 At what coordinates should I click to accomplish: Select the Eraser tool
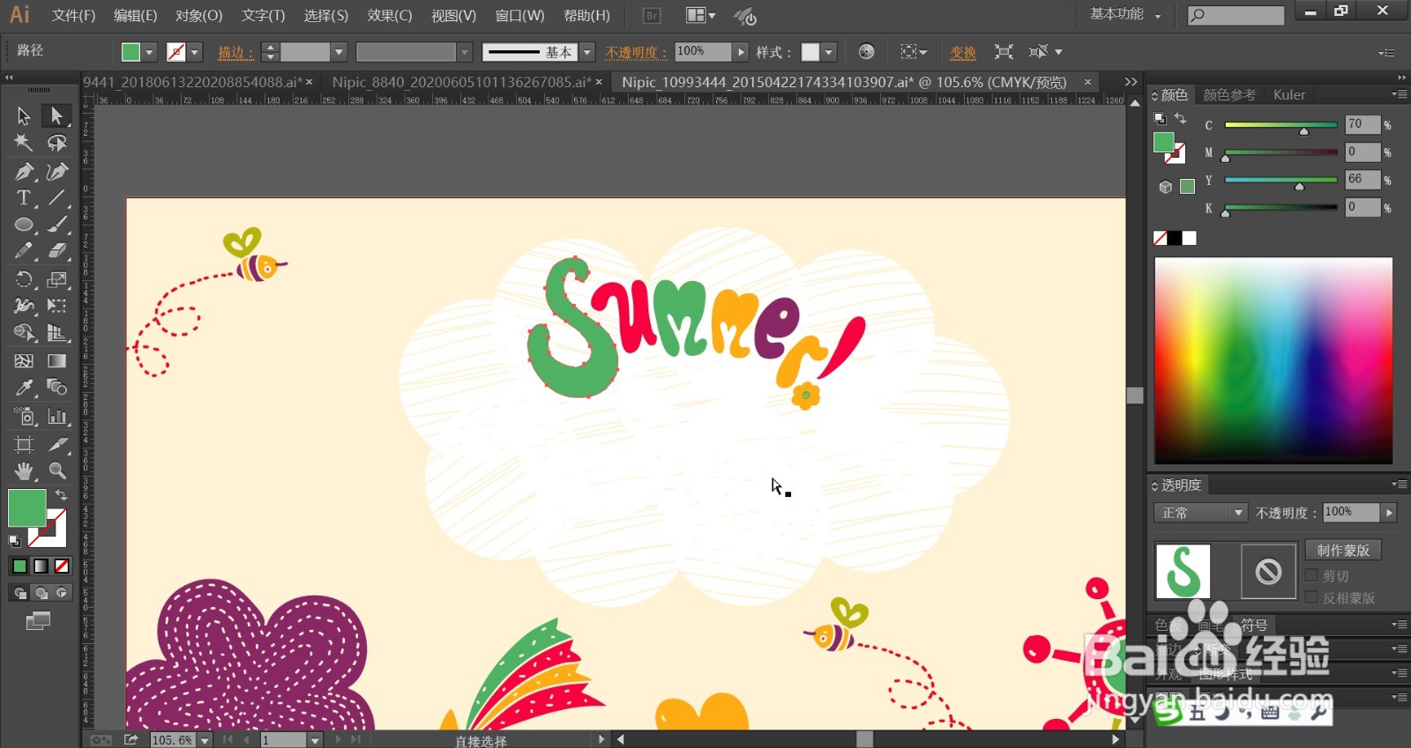[57, 251]
